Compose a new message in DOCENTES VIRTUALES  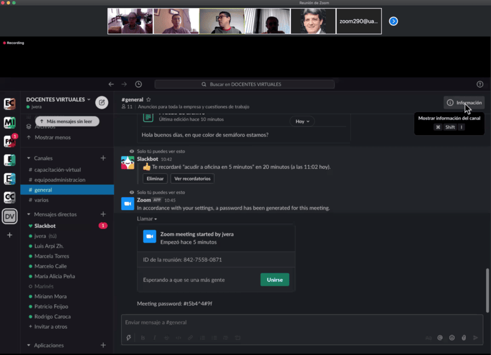[x=102, y=103]
